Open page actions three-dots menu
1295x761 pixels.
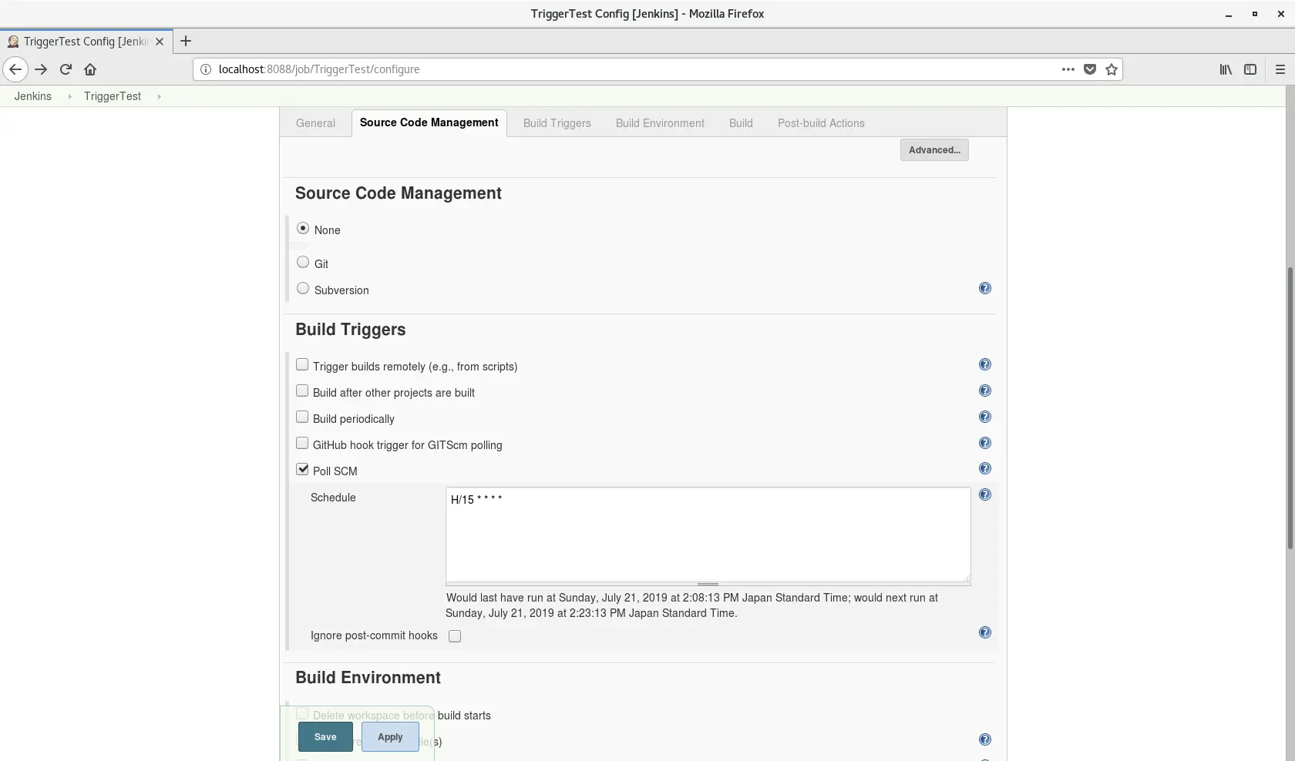(1068, 69)
